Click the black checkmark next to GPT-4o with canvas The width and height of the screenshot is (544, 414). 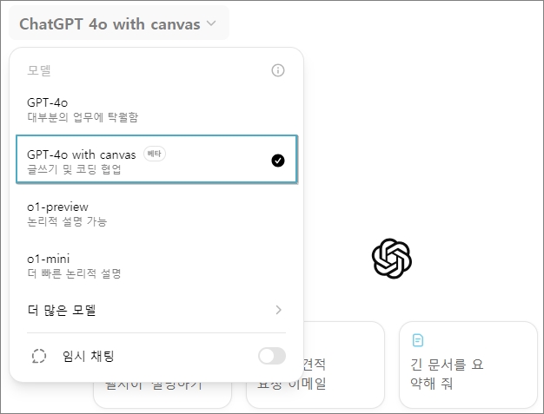[x=278, y=161]
